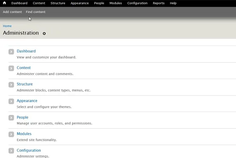Click the add-to-shortcuts plus icon beside Administration
Screen dimensions: 236x158
[x=44, y=33]
